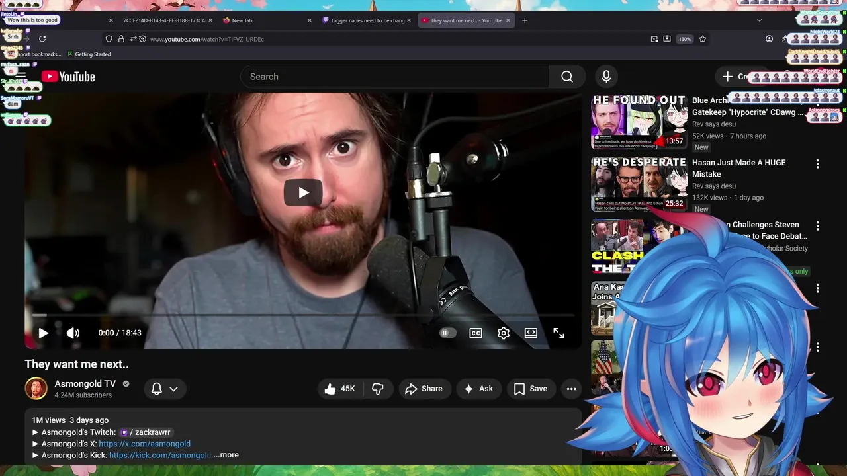Open the https://x.com/asmongold link

tap(144, 444)
